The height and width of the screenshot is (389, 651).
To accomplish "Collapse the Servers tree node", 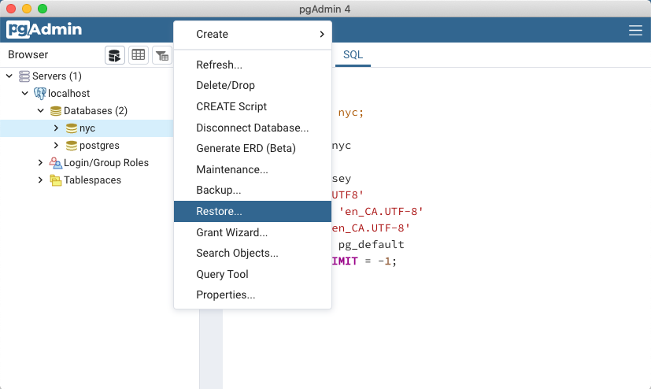I will 9,76.
